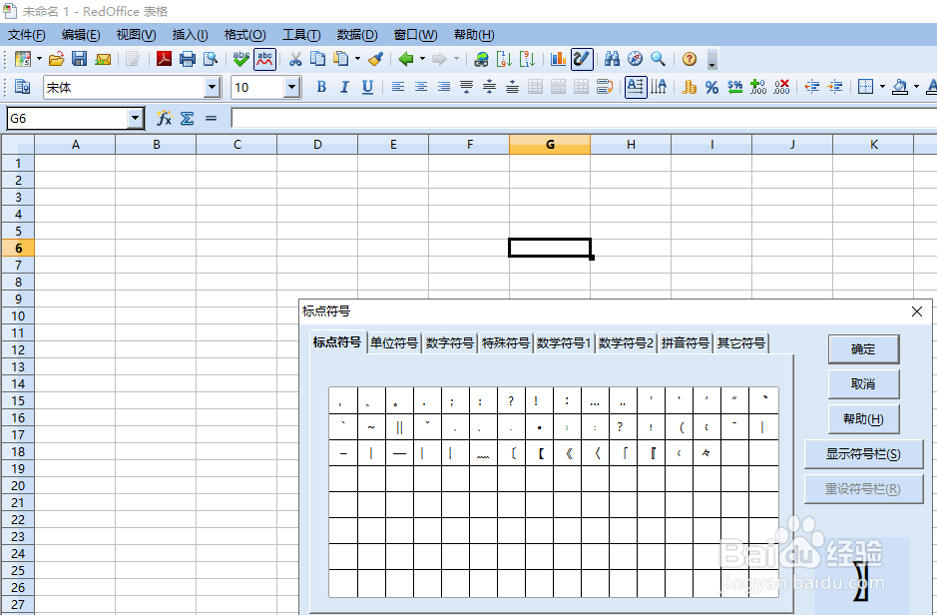Open the background color swatch dropdown

[916, 88]
